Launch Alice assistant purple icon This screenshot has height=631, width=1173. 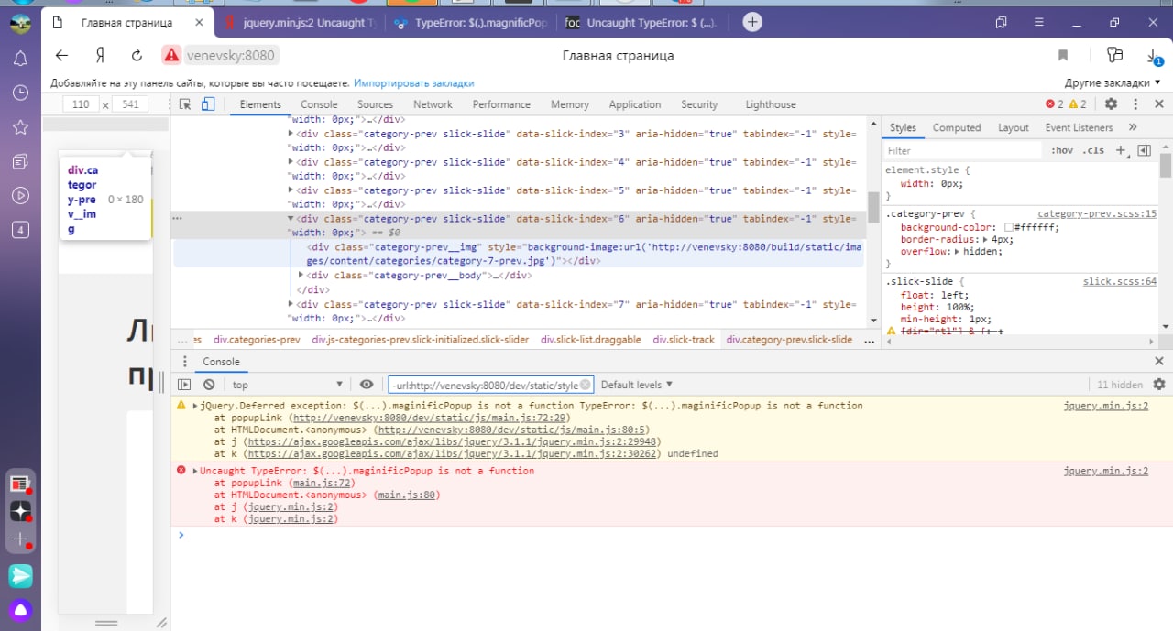(x=20, y=610)
